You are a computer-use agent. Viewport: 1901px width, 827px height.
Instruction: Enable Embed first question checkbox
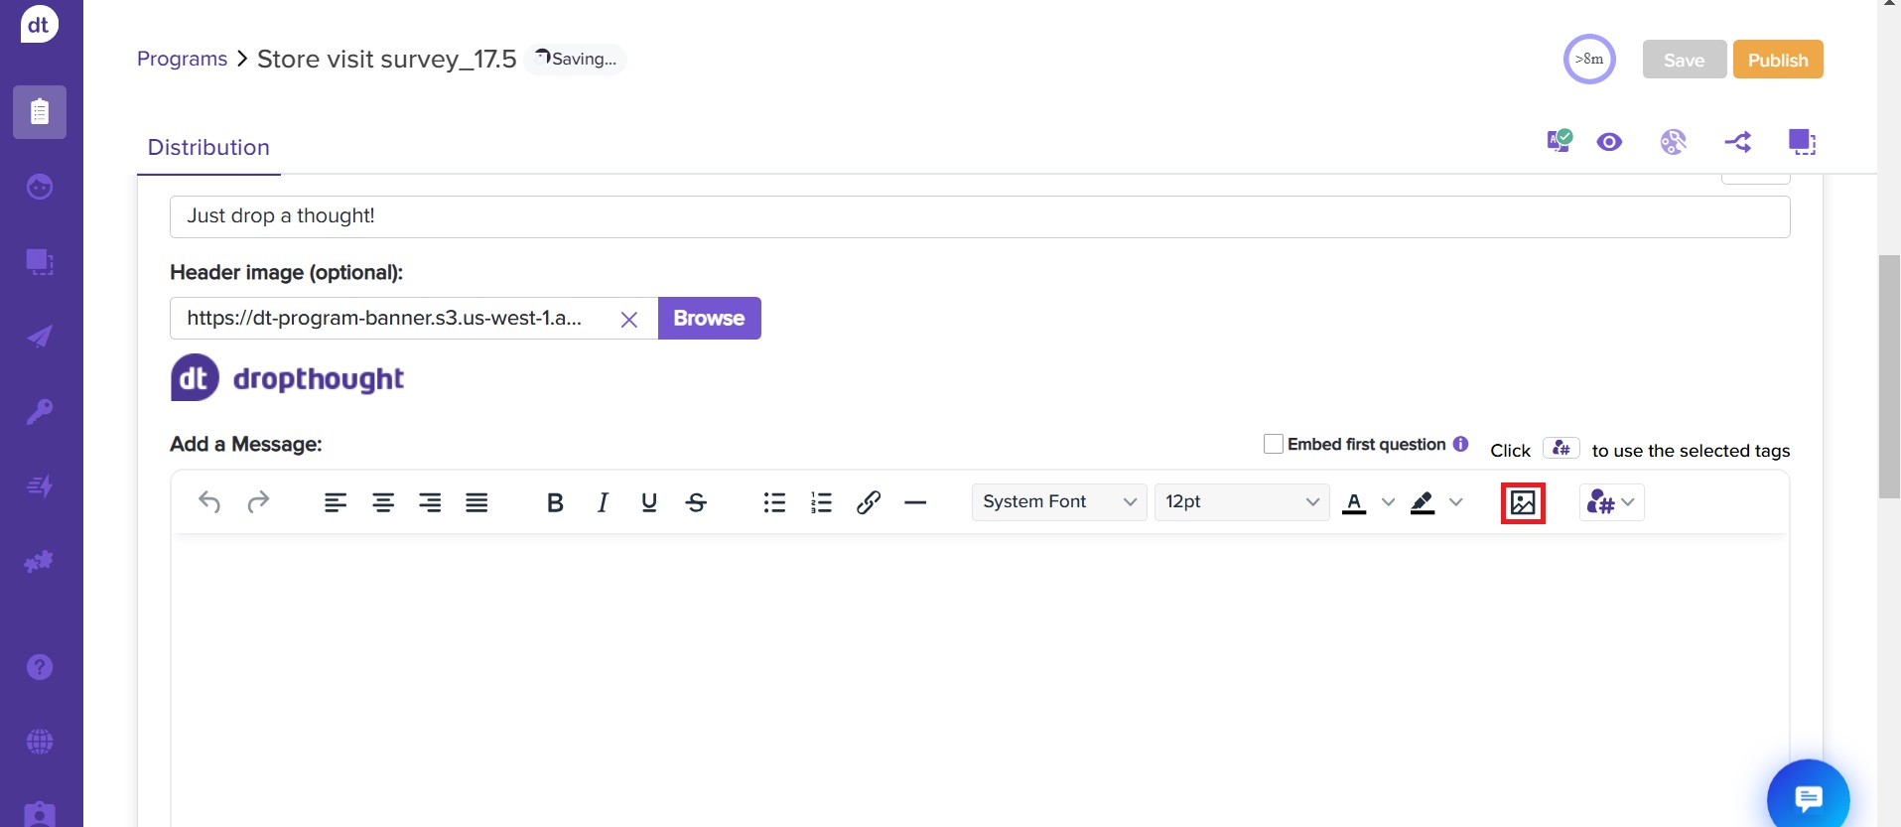tap(1273, 444)
